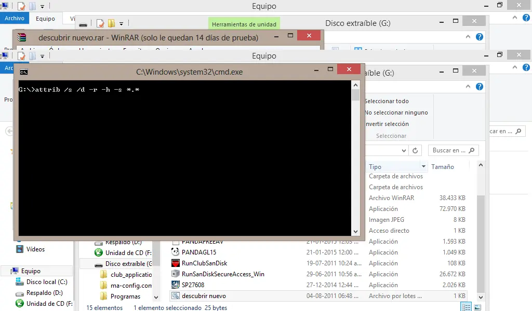
Task: Open quick access toolbar dropdown in G: window
Action: [x=121, y=24]
